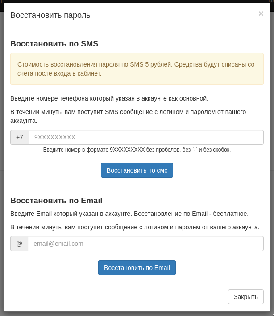
Task: Click the dark backdrop above the dialog
Action: [137, 1]
